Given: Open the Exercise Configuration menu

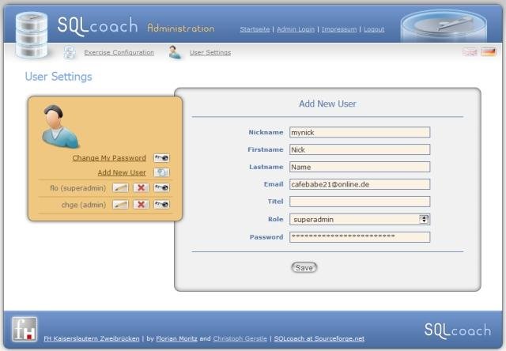Looking at the screenshot, I should point(119,53).
